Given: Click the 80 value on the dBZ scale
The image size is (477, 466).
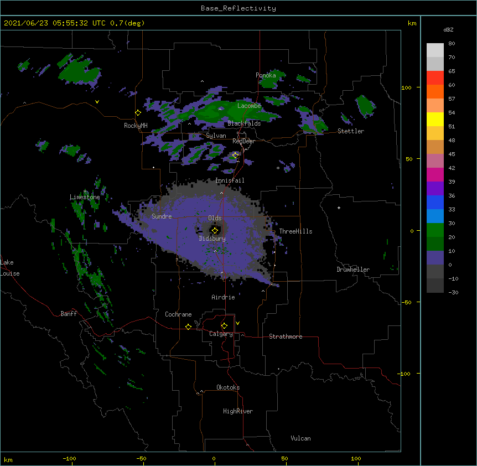Looking at the screenshot, I should [x=452, y=44].
